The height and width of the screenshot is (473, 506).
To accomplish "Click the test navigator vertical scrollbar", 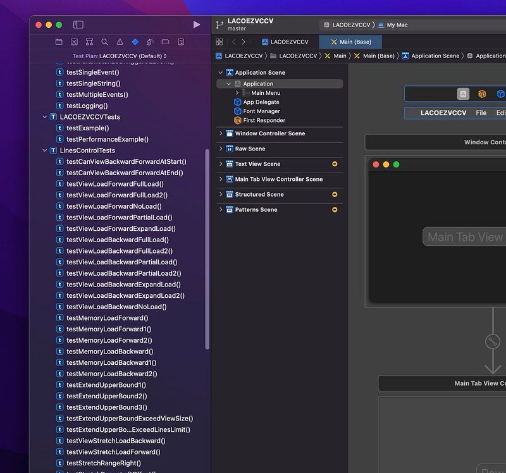I will point(207,249).
